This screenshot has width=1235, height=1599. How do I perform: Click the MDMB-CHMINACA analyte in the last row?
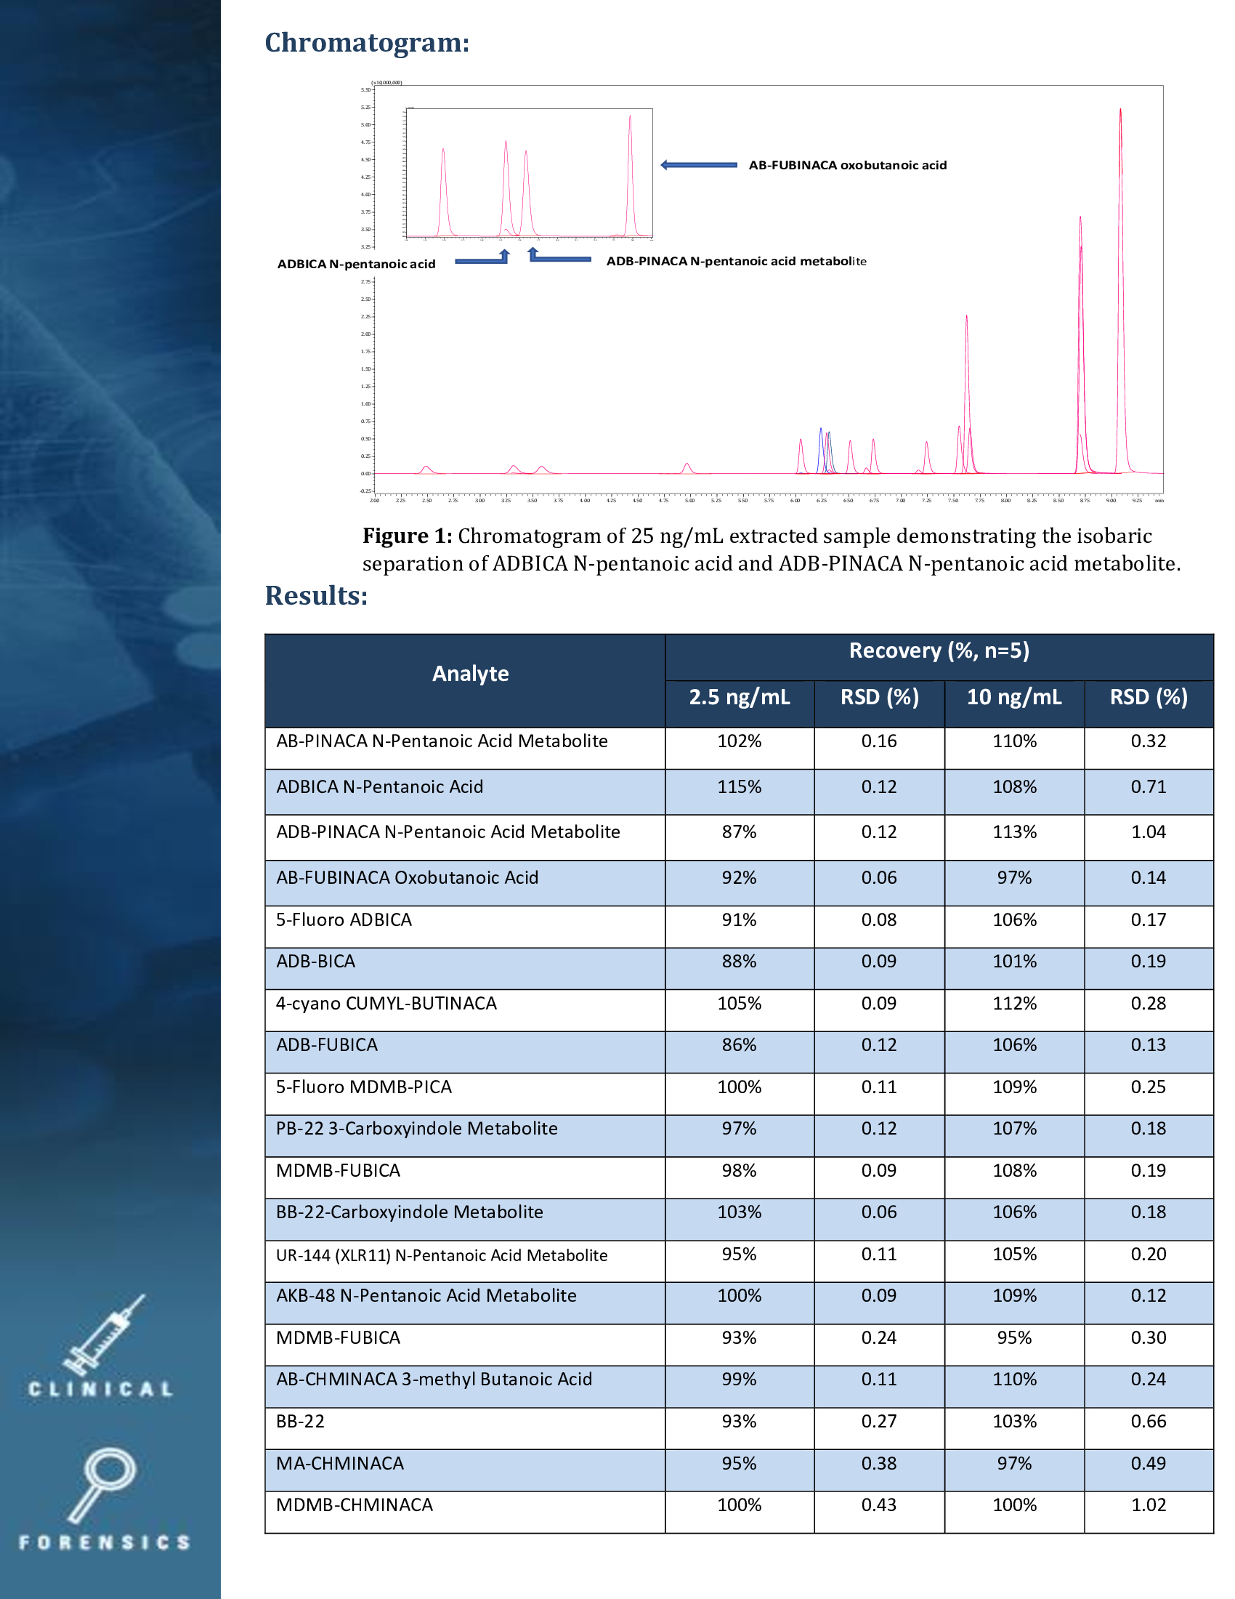354,1505
